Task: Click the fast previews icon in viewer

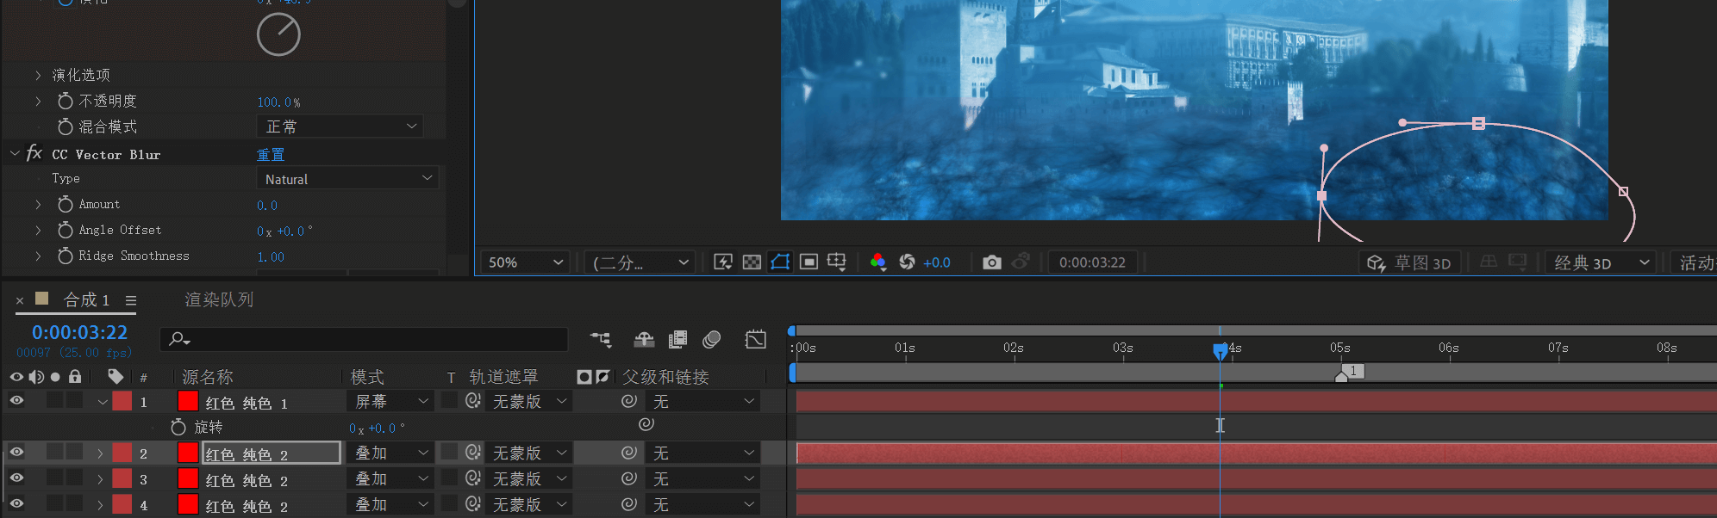Action: pyautogui.click(x=723, y=262)
